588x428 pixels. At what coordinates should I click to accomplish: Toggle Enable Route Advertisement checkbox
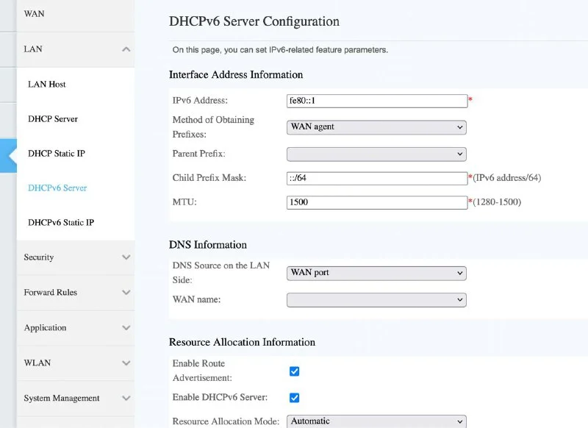(x=294, y=371)
